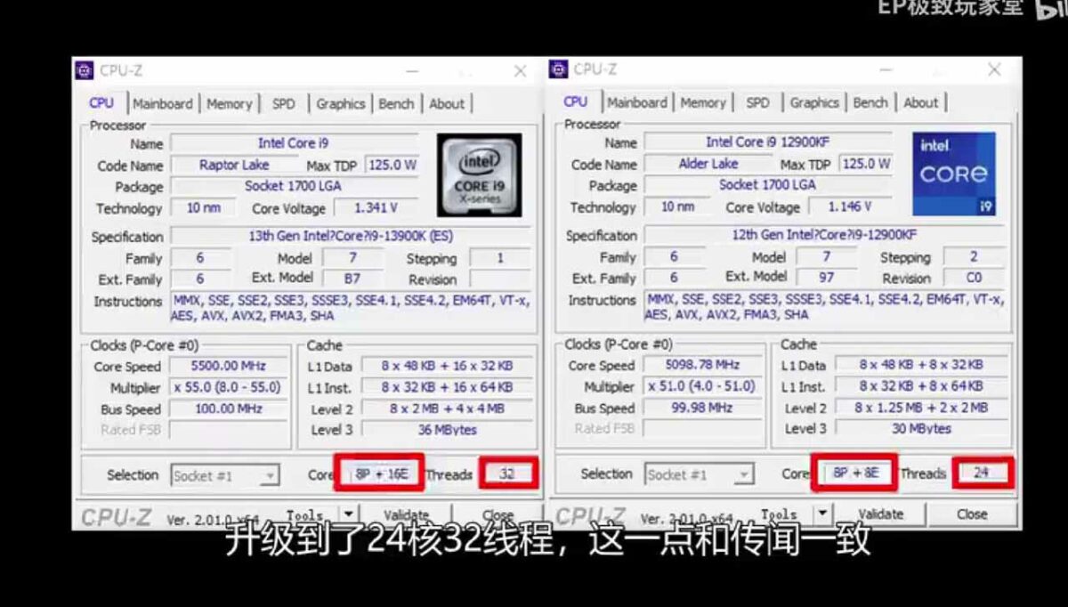Minimize the Raptor Lake CPU-Z window
The height and width of the screenshot is (607, 1068).
click(x=412, y=71)
